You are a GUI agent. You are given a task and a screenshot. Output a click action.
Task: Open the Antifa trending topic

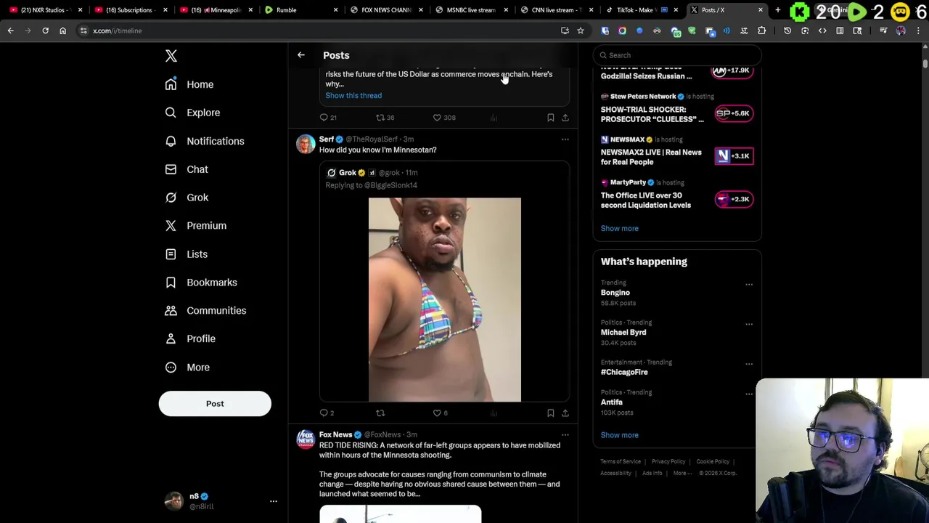[x=611, y=402]
